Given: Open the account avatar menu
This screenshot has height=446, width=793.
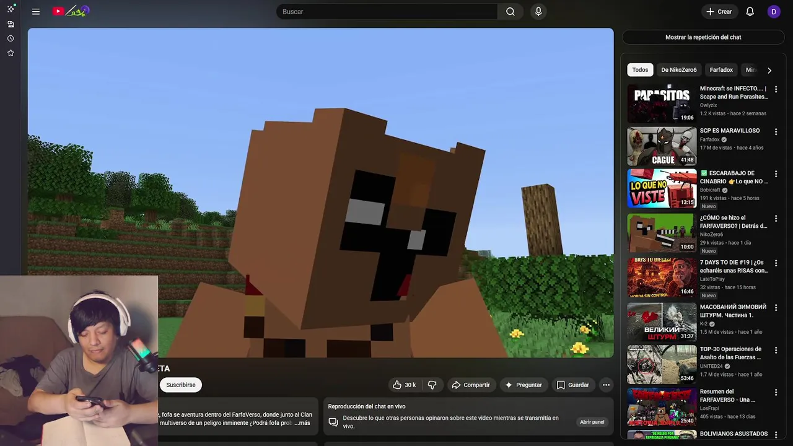Looking at the screenshot, I should [774, 12].
